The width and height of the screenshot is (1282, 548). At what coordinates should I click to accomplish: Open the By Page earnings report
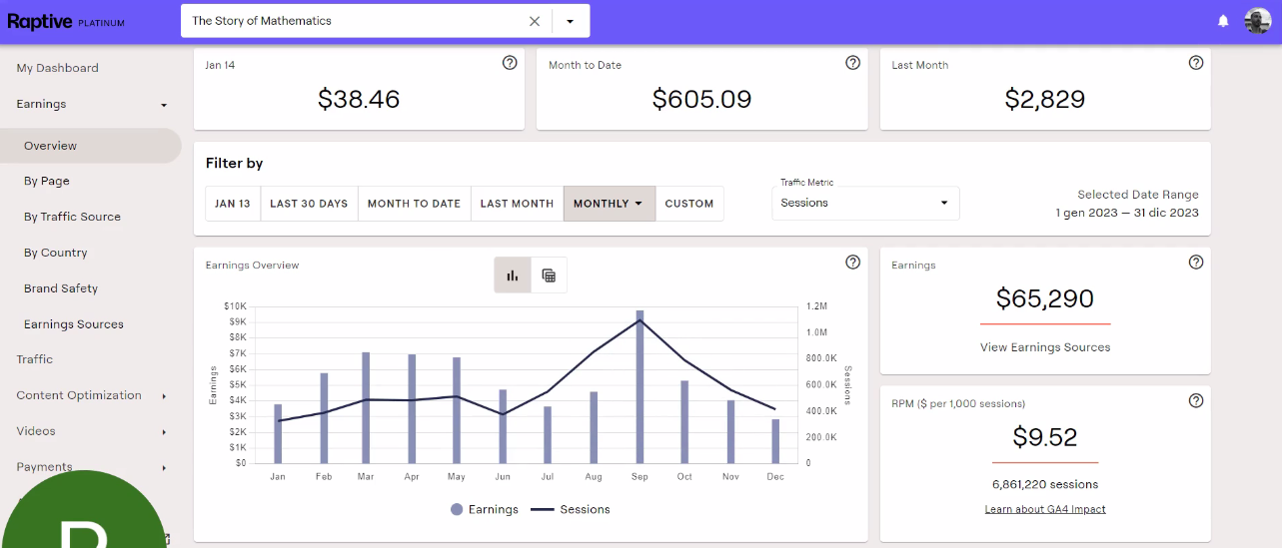(x=47, y=182)
